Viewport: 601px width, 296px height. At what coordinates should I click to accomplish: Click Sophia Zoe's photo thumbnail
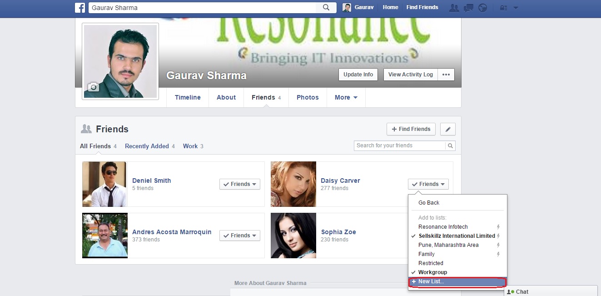(293, 236)
